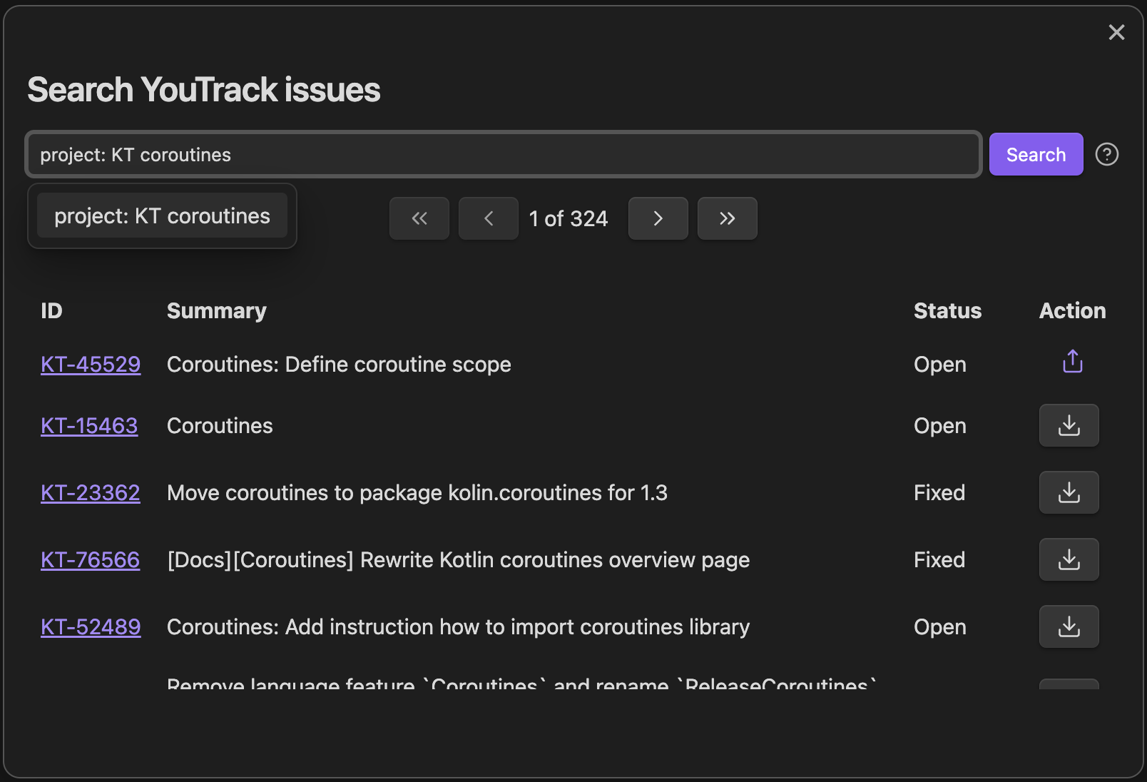
Task: Click the ID column header
Action: (x=51, y=311)
